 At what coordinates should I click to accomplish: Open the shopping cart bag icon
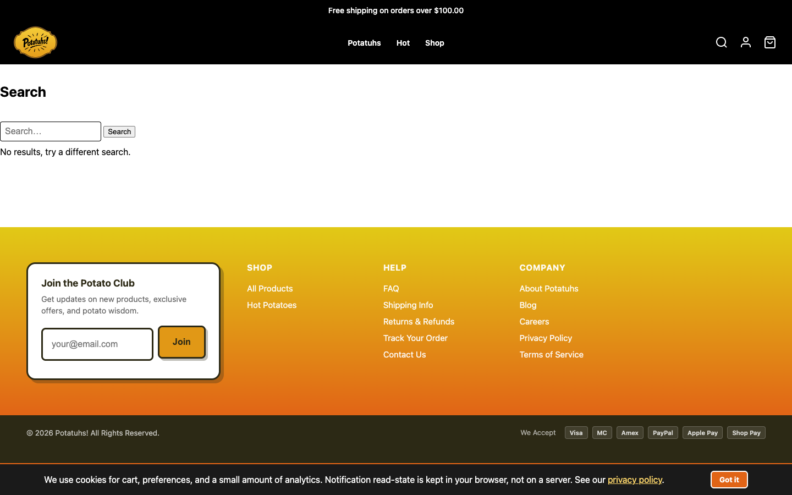(x=770, y=42)
